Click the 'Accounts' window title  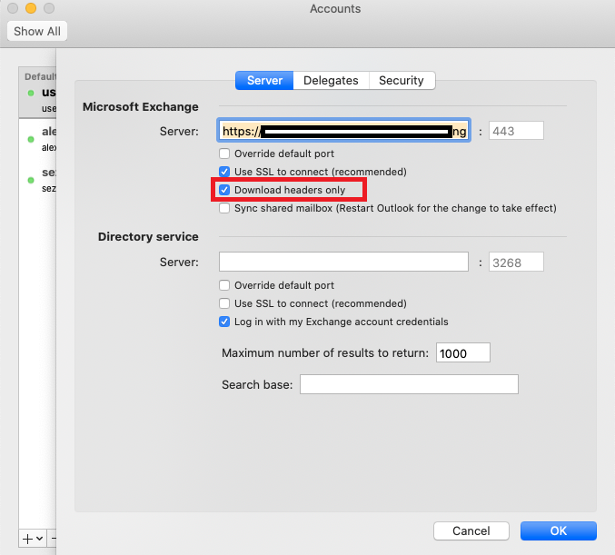coord(335,8)
